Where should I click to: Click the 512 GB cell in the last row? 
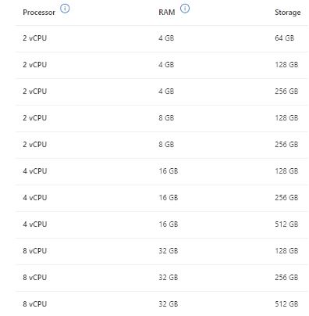tap(286, 304)
